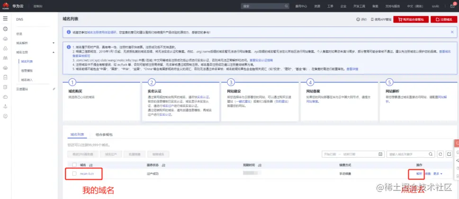Click the 转移域名 button
The image size is (459, 199).
158,154
